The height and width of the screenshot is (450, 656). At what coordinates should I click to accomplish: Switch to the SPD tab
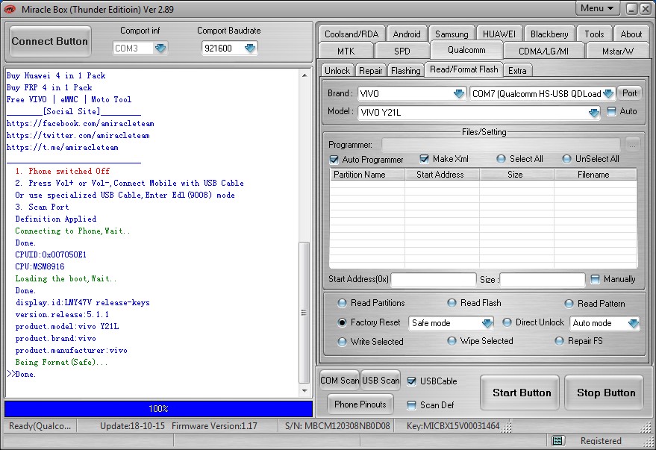point(402,51)
